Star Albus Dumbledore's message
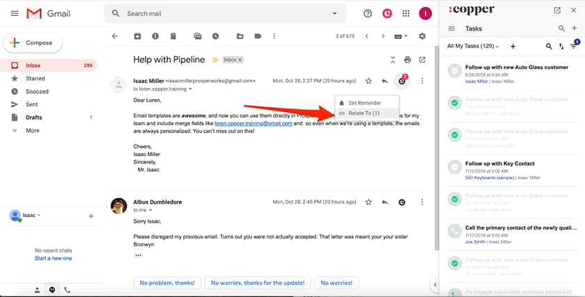This screenshot has width=585, height=297. point(368,202)
